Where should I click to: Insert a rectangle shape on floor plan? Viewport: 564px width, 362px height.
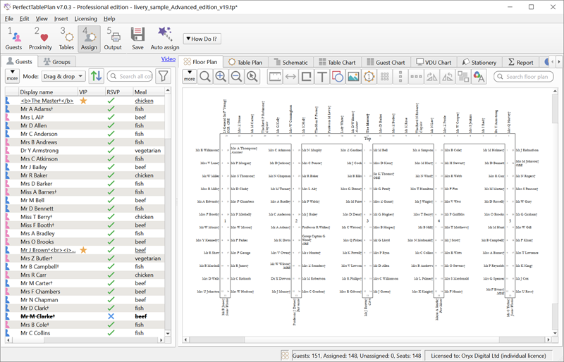[x=307, y=77]
